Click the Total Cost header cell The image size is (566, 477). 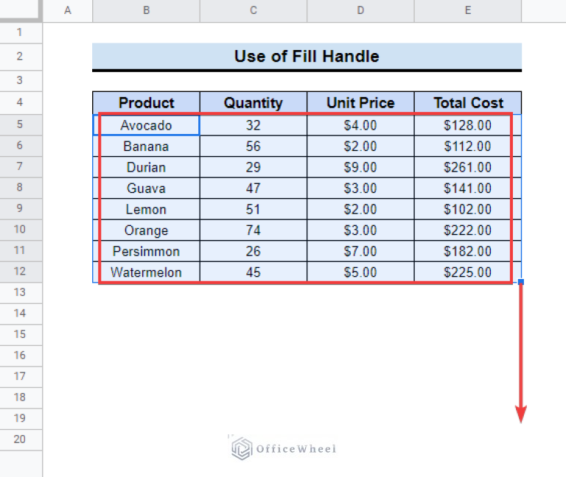(x=468, y=103)
